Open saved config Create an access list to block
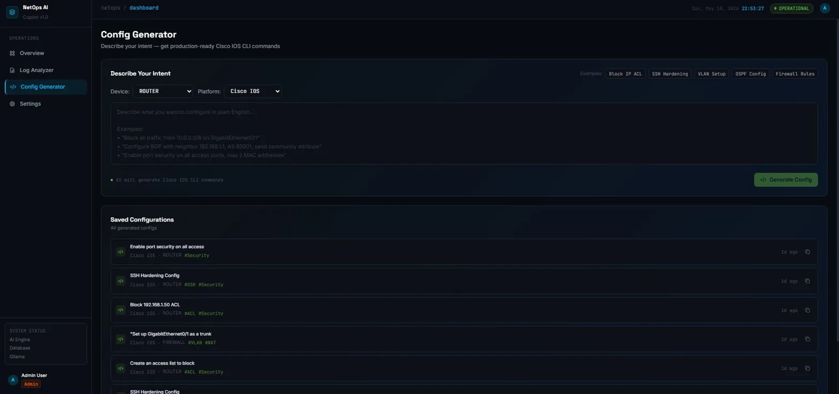This screenshot has height=394, width=839. click(x=162, y=363)
